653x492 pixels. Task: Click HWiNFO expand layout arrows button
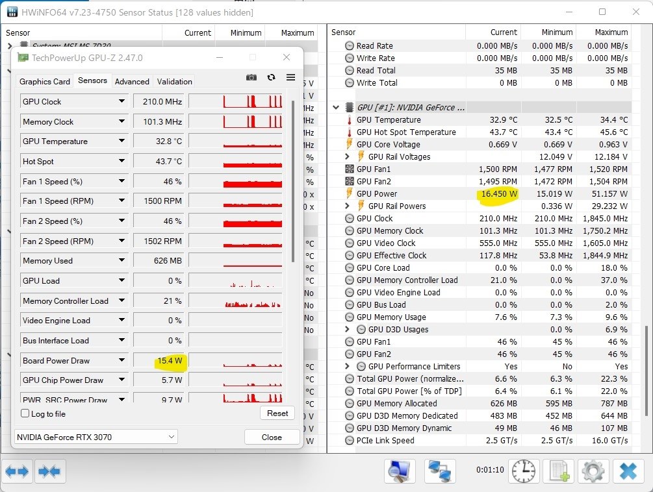[17, 471]
